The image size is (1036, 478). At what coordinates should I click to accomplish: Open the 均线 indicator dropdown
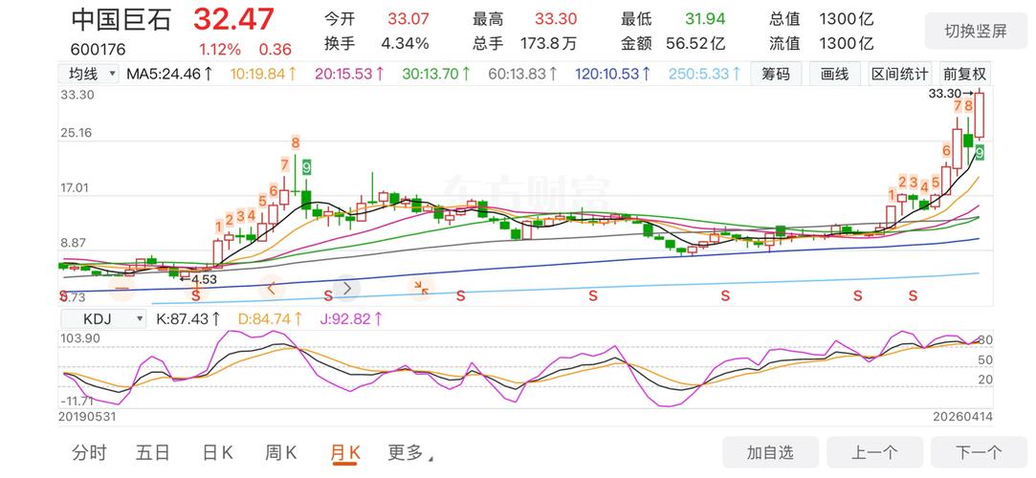coord(89,74)
